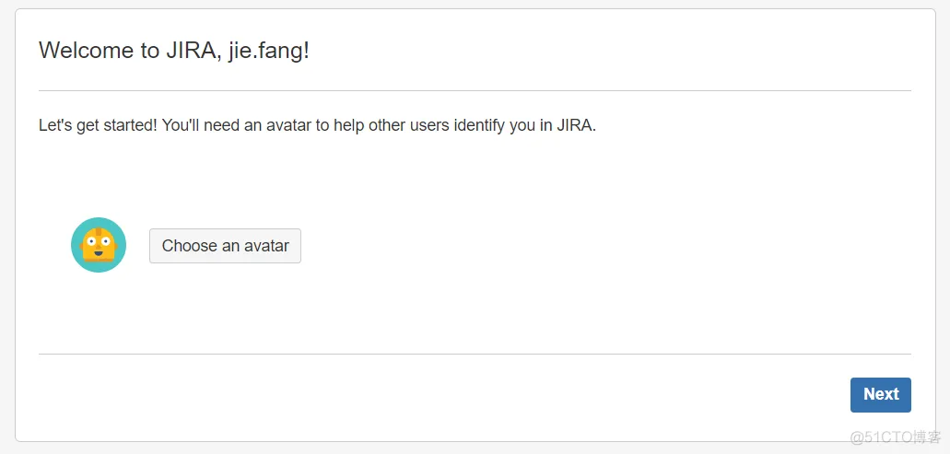This screenshot has width=950, height=454.
Task: Click the robot avatar's eyes
Action: point(99,241)
